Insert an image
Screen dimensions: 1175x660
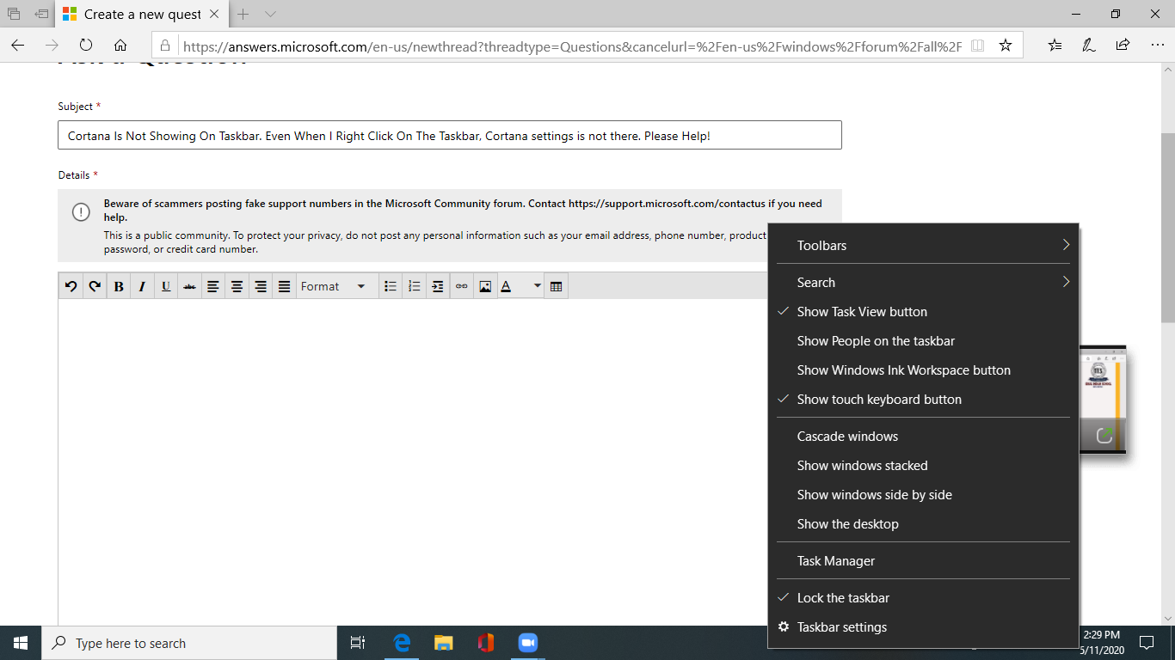(x=485, y=286)
